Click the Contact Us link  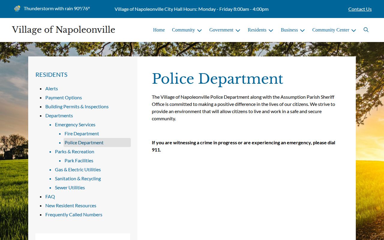360,9
